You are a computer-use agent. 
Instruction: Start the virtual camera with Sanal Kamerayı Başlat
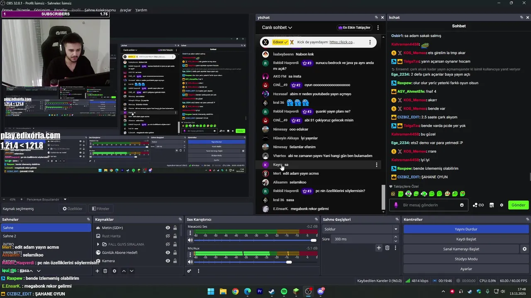[x=461, y=249]
